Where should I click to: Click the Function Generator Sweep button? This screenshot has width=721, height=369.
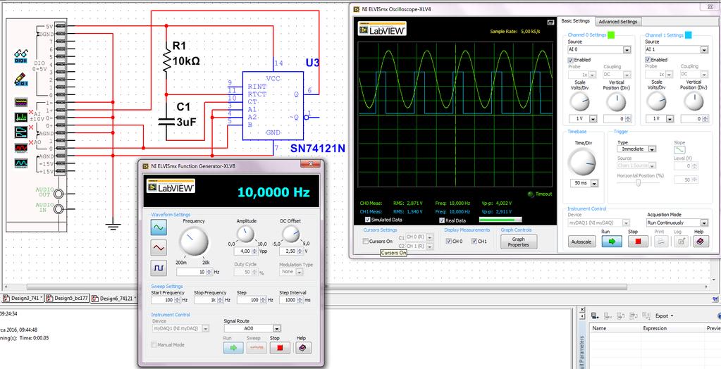(x=257, y=348)
